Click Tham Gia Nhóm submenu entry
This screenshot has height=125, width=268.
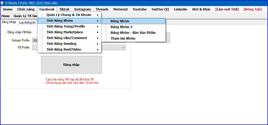[x=123, y=38]
